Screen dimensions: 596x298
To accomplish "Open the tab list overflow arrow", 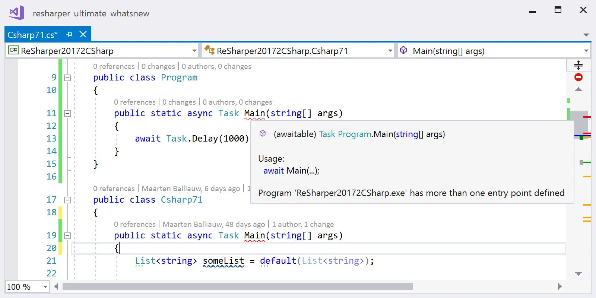I will coord(586,35).
